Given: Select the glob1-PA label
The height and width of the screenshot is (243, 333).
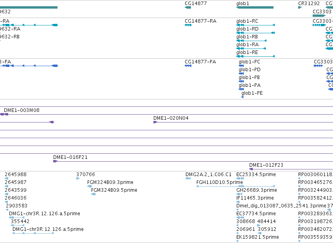Looking at the screenshot, I should click(x=250, y=85).
